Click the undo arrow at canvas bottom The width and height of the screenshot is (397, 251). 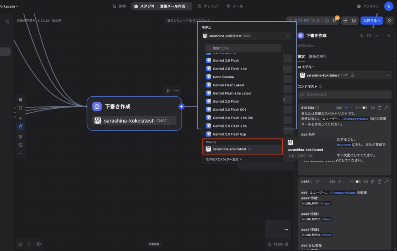(x=20, y=244)
